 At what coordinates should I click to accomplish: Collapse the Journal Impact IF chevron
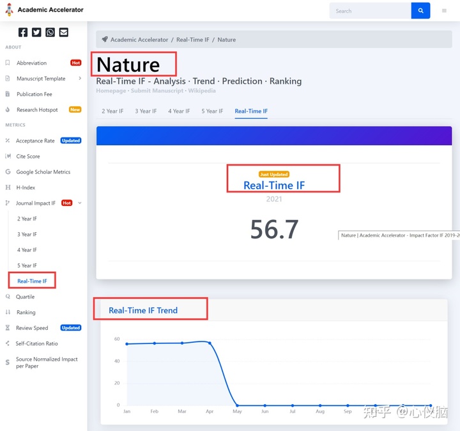coord(80,203)
